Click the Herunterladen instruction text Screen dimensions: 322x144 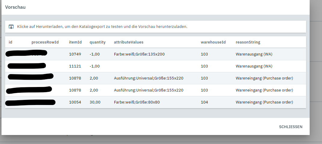102,27
